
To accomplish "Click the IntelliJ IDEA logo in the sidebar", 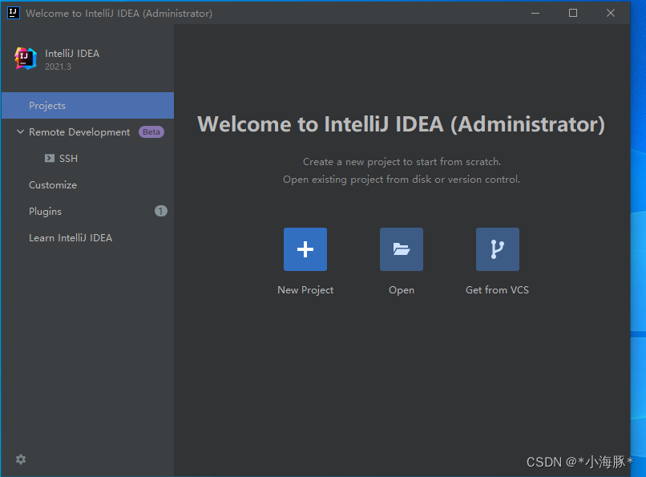I will (26, 59).
